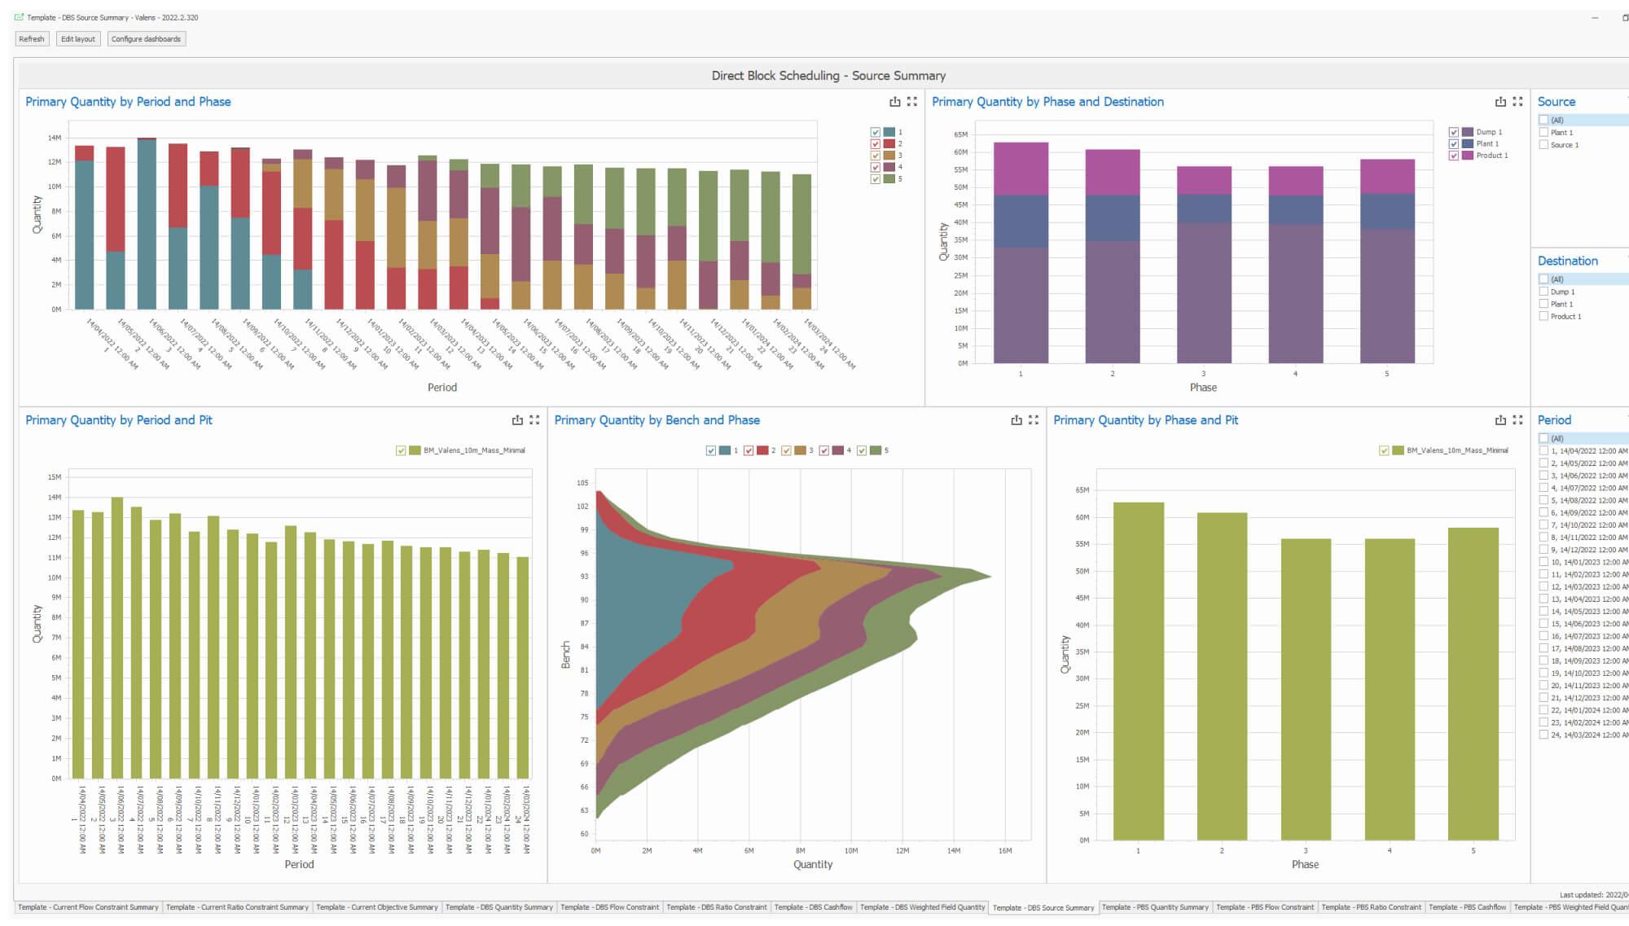
Task: Maximize the Primary Quantity by Period and Phase chart
Action: point(912,102)
